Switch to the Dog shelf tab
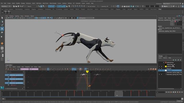Viewport: 184px width, 103px height. tap(160, 9)
